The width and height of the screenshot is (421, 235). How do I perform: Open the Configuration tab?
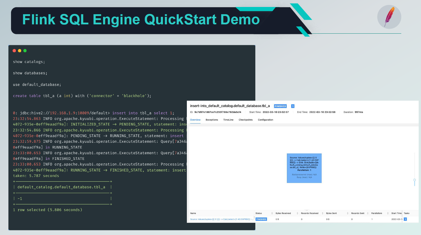tap(265, 120)
